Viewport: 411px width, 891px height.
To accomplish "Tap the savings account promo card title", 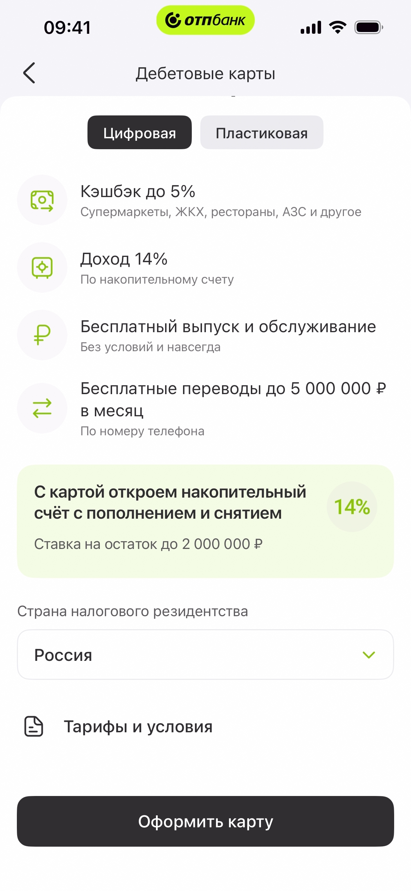I will (170, 503).
